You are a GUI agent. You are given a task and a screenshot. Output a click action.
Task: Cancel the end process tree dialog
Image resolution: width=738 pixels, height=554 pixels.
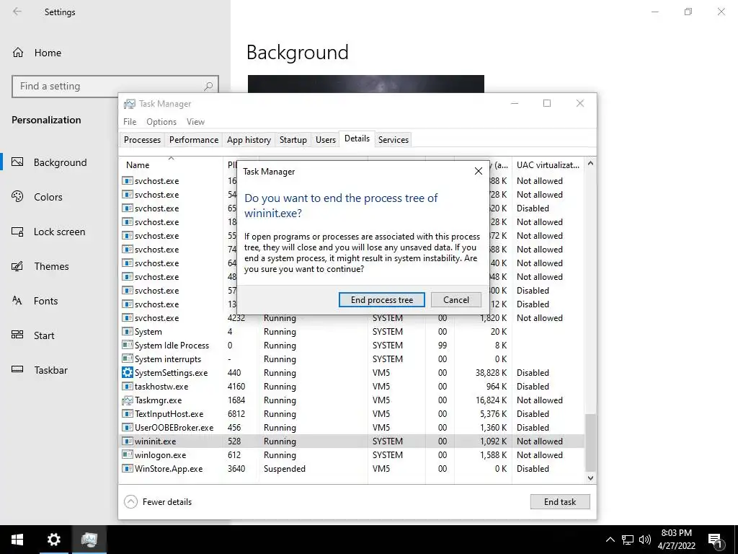click(x=456, y=300)
